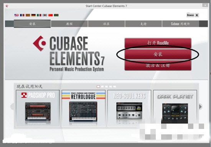Select the third carousel page dot
211x147 pixels.
[106, 87]
